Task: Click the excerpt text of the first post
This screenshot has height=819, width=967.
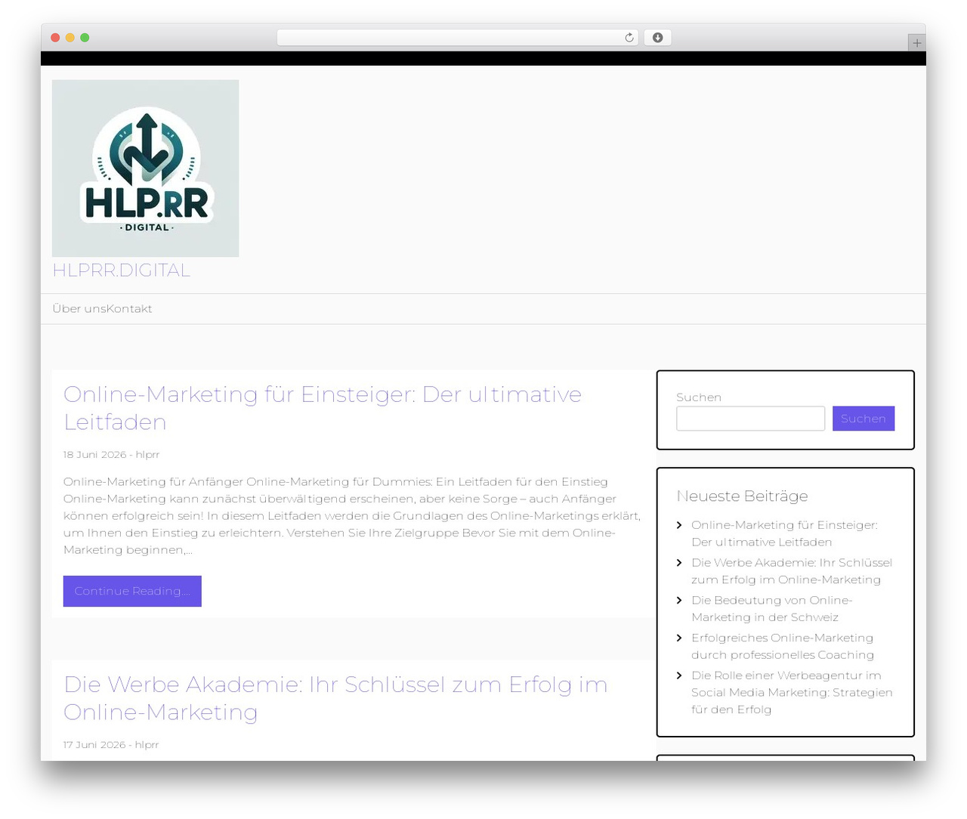Action: point(352,516)
